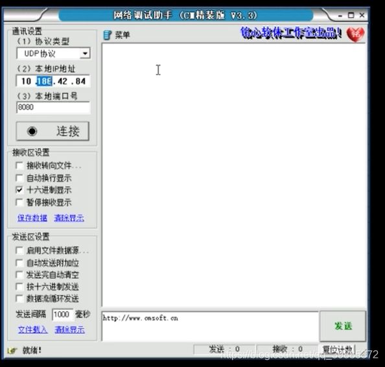Click the record dot on 连接 button
Viewport: 385px width, 367px height.
pyautogui.click(x=32, y=131)
